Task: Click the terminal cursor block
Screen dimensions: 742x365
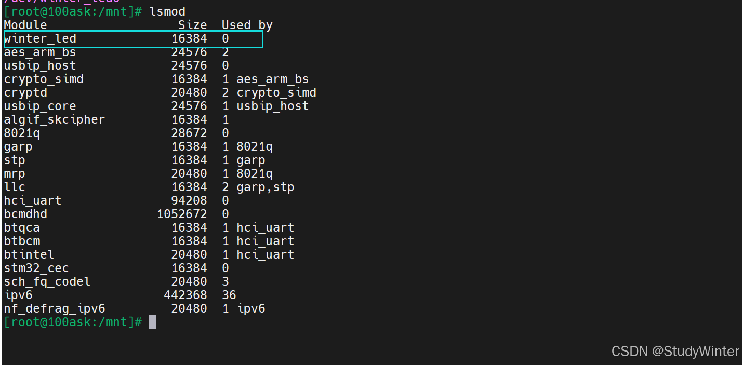Action: point(153,322)
